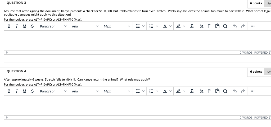Toggle Italic in Question 4 toolbar
The width and height of the screenshot is (271, 127).
pyautogui.click(x=17, y=91)
